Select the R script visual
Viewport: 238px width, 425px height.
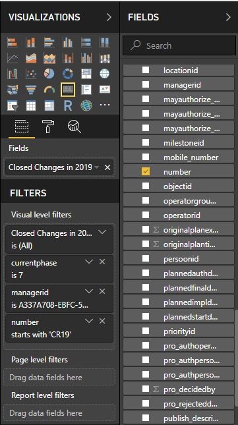(x=67, y=105)
